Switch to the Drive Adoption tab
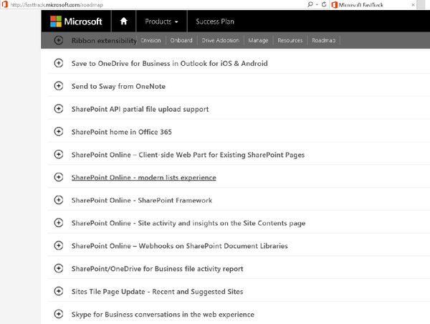This screenshot has width=430, height=324. 221,40
